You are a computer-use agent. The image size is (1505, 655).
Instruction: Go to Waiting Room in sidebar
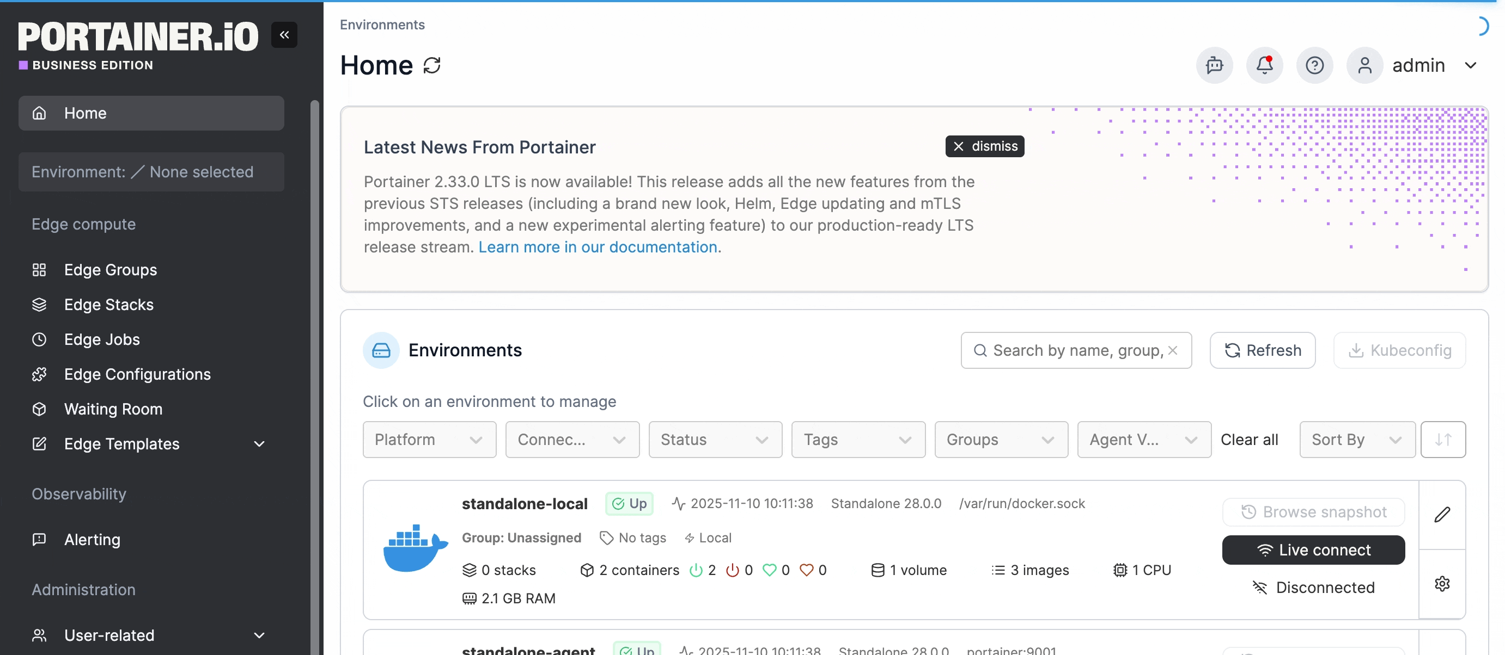[113, 409]
